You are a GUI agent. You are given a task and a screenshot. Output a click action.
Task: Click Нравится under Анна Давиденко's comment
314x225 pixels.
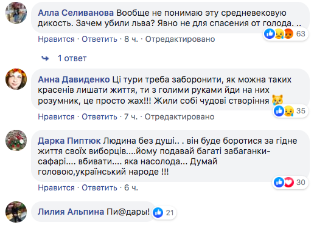[56, 116]
